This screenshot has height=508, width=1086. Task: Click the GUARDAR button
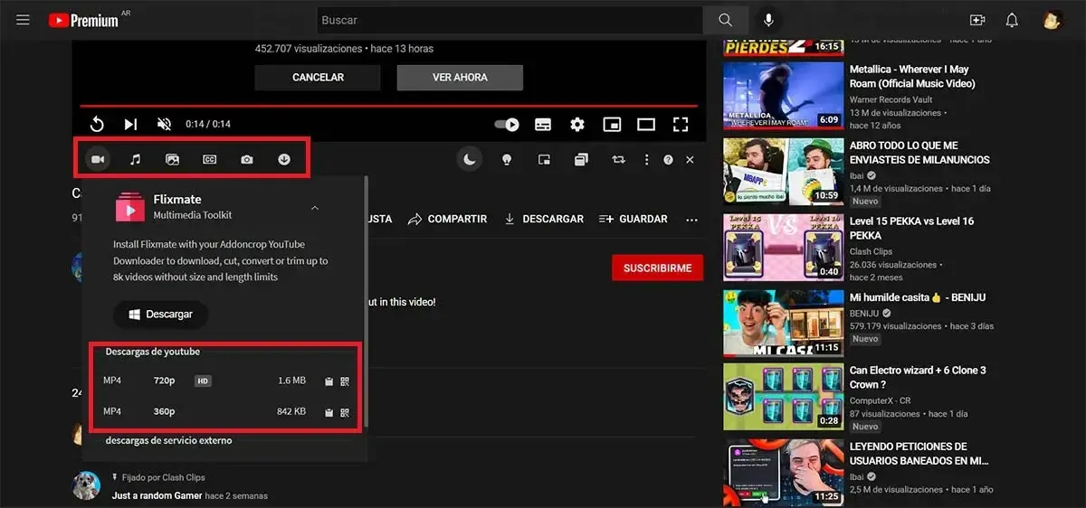633,219
